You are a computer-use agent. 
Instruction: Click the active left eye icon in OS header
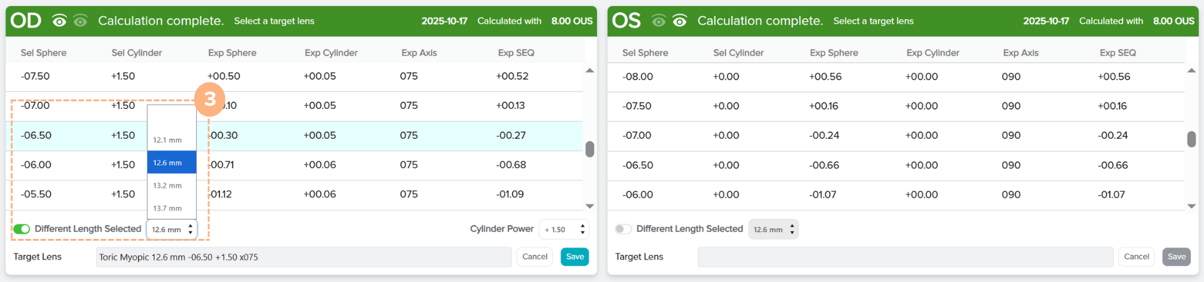coord(679,21)
